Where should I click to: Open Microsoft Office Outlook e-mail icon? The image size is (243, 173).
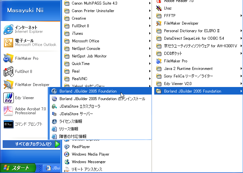click(8, 43)
